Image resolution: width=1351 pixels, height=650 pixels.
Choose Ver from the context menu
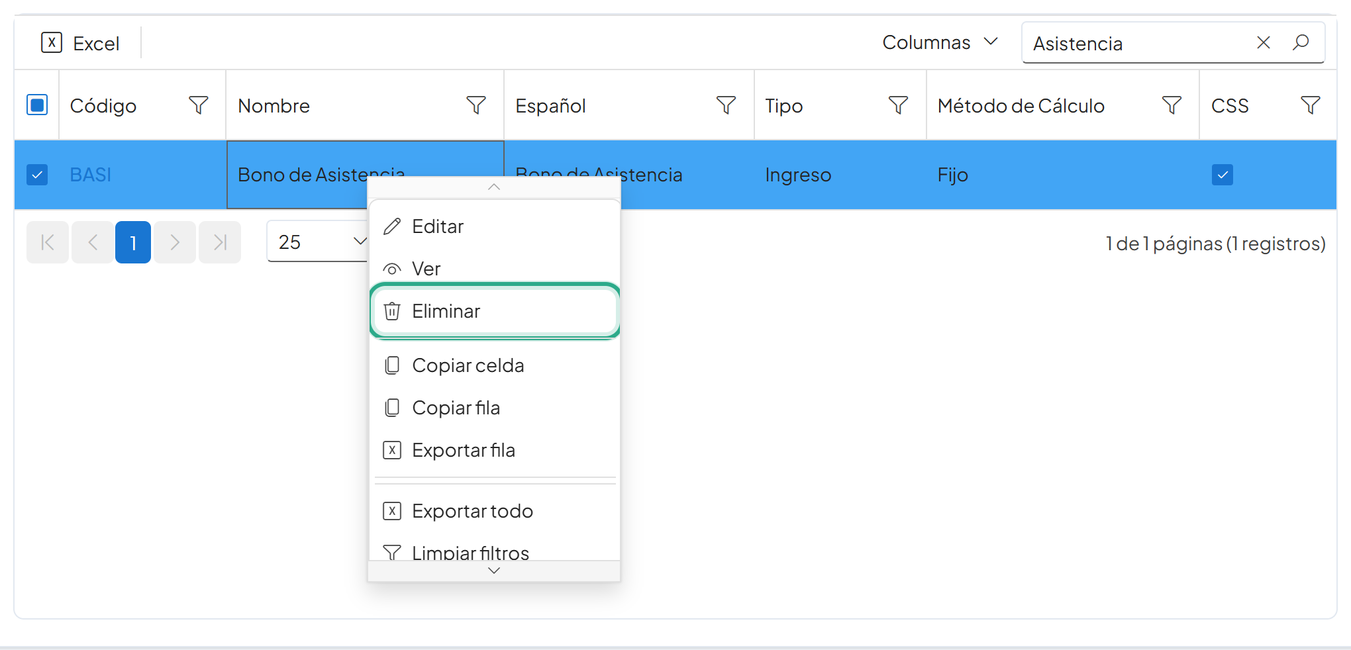coord(494,269)
